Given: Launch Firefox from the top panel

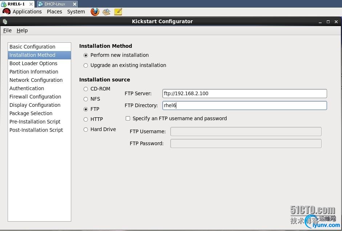Looking at the screenshot, I should pyautogui.click(x=95, y=12).
